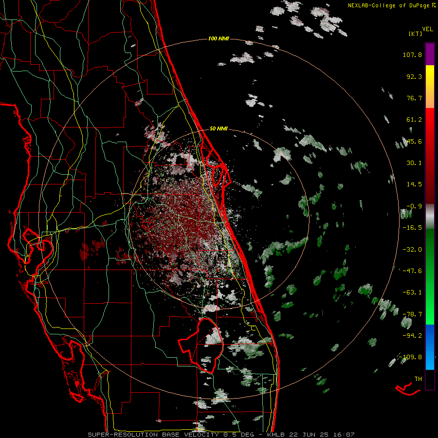Click the -78.7 legend value
This screenshot has height=438, width=438.
tap(412, 314)
